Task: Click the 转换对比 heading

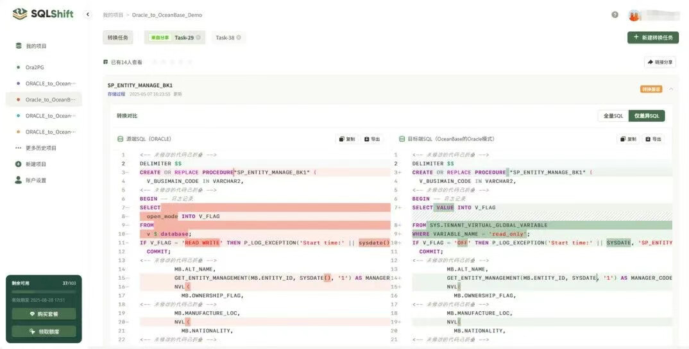Action: (x=127, y=115)
